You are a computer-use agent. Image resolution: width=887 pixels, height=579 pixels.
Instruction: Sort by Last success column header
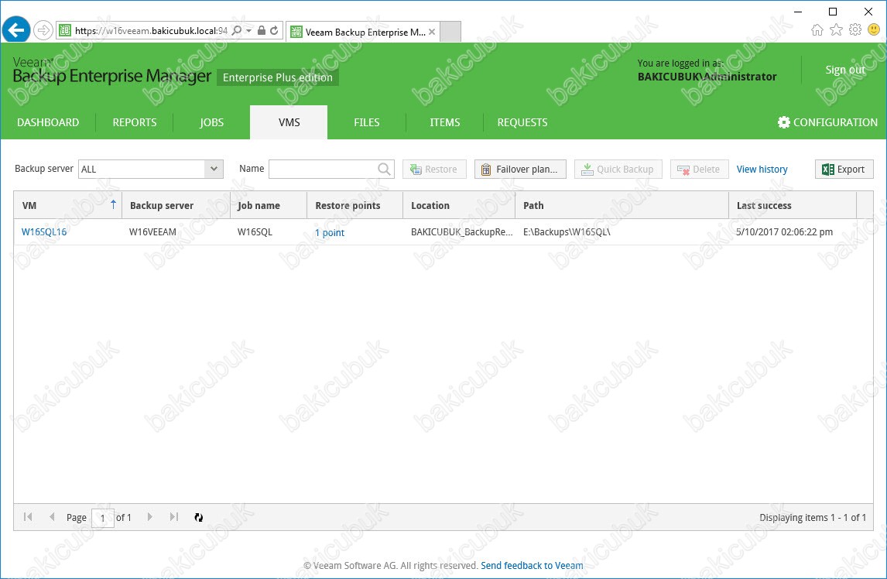click(x=793, y=205)
